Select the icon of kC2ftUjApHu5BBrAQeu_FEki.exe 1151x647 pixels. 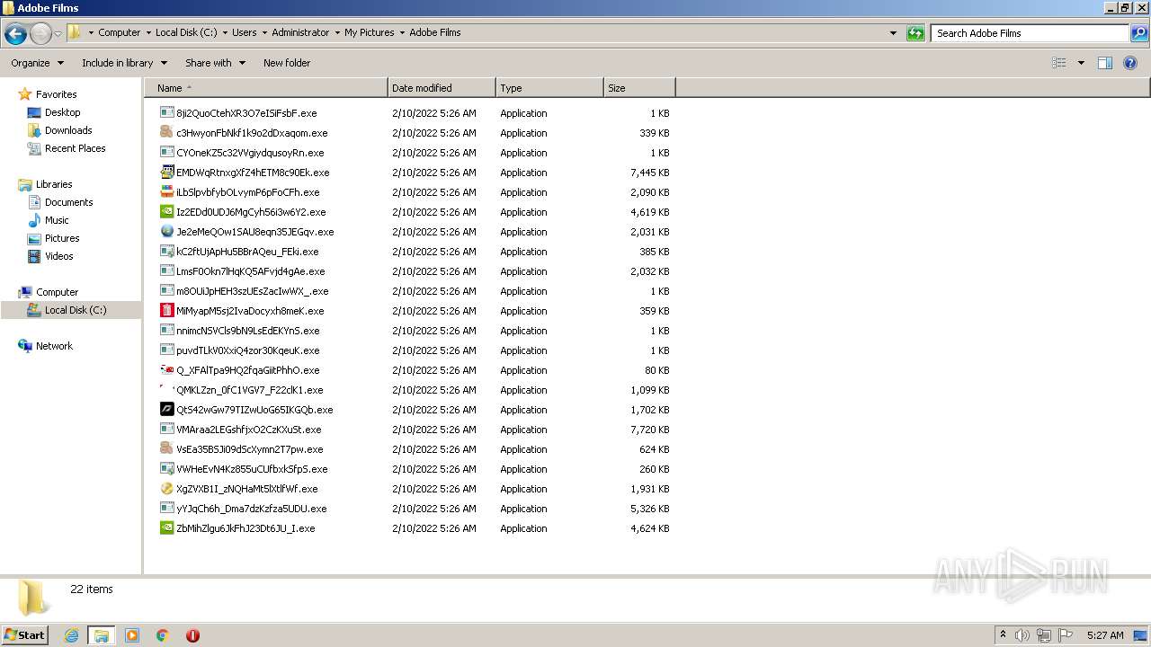point(166,252)
